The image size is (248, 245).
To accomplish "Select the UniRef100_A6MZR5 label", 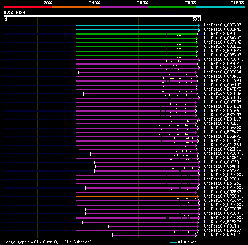I will (222, 171).
